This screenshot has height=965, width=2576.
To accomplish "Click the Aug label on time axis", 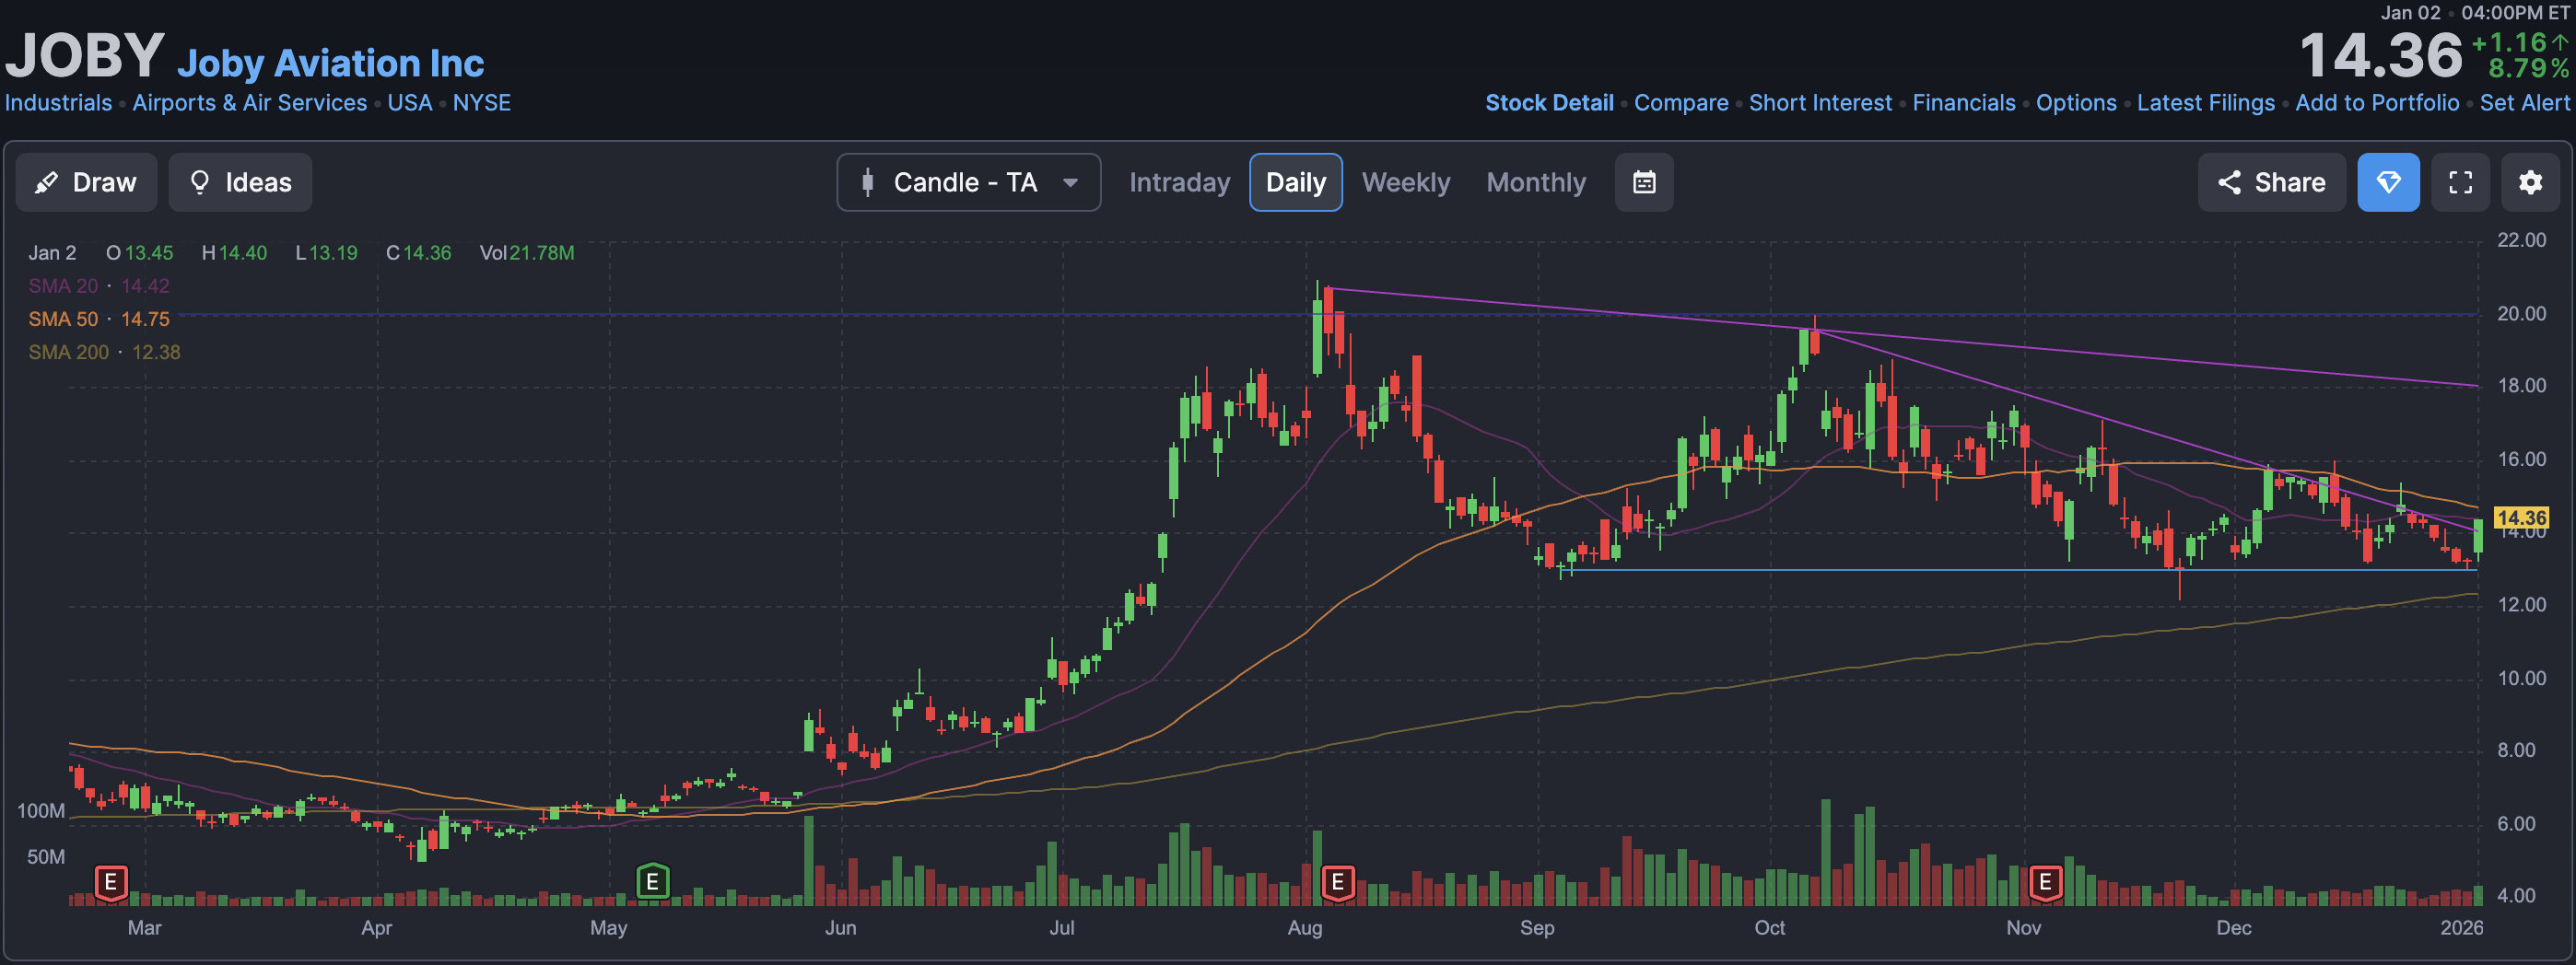I will [1304, 927].
